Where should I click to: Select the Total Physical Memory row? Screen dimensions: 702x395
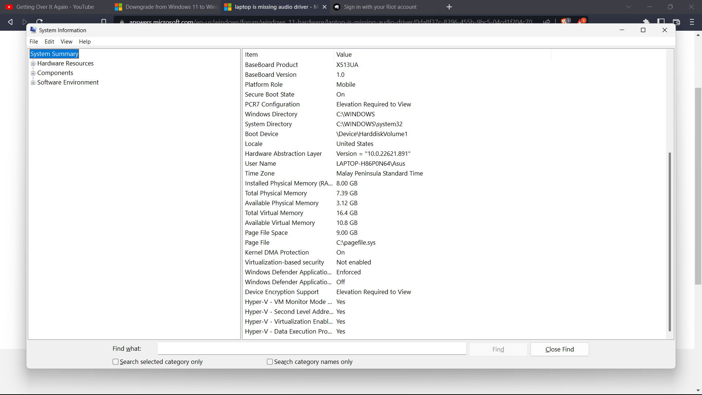click(x=454, y=193)
